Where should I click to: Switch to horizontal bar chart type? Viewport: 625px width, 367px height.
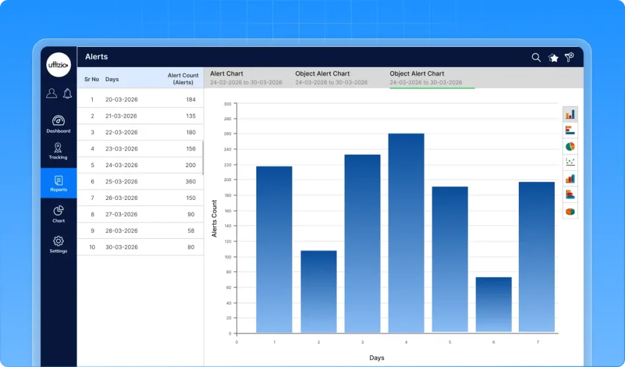[570, 130]
